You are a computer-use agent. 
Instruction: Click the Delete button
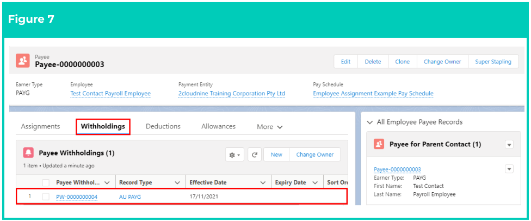click(x=373, y=61)
